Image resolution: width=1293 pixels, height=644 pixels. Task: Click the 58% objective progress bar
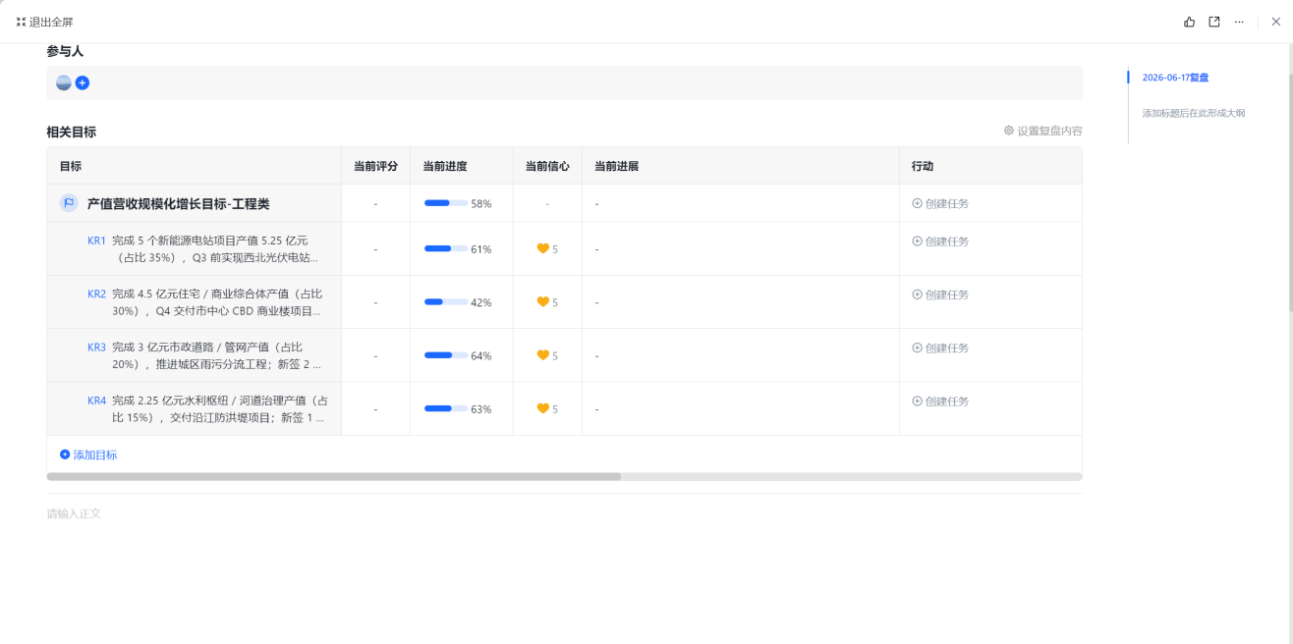446,203
